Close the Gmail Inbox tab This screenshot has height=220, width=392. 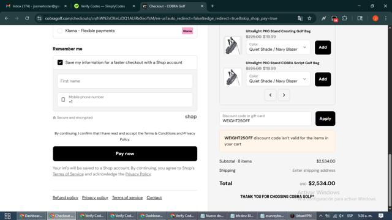coord(66,6)
